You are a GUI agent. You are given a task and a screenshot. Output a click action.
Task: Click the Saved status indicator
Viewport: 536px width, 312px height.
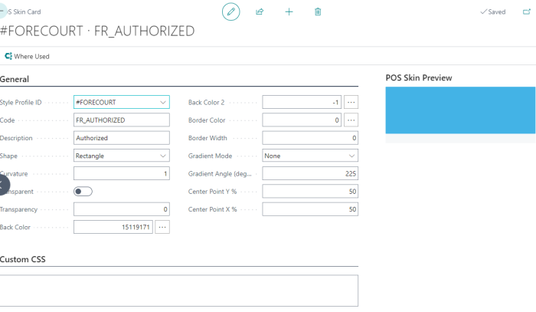click(x=492, y=11)
